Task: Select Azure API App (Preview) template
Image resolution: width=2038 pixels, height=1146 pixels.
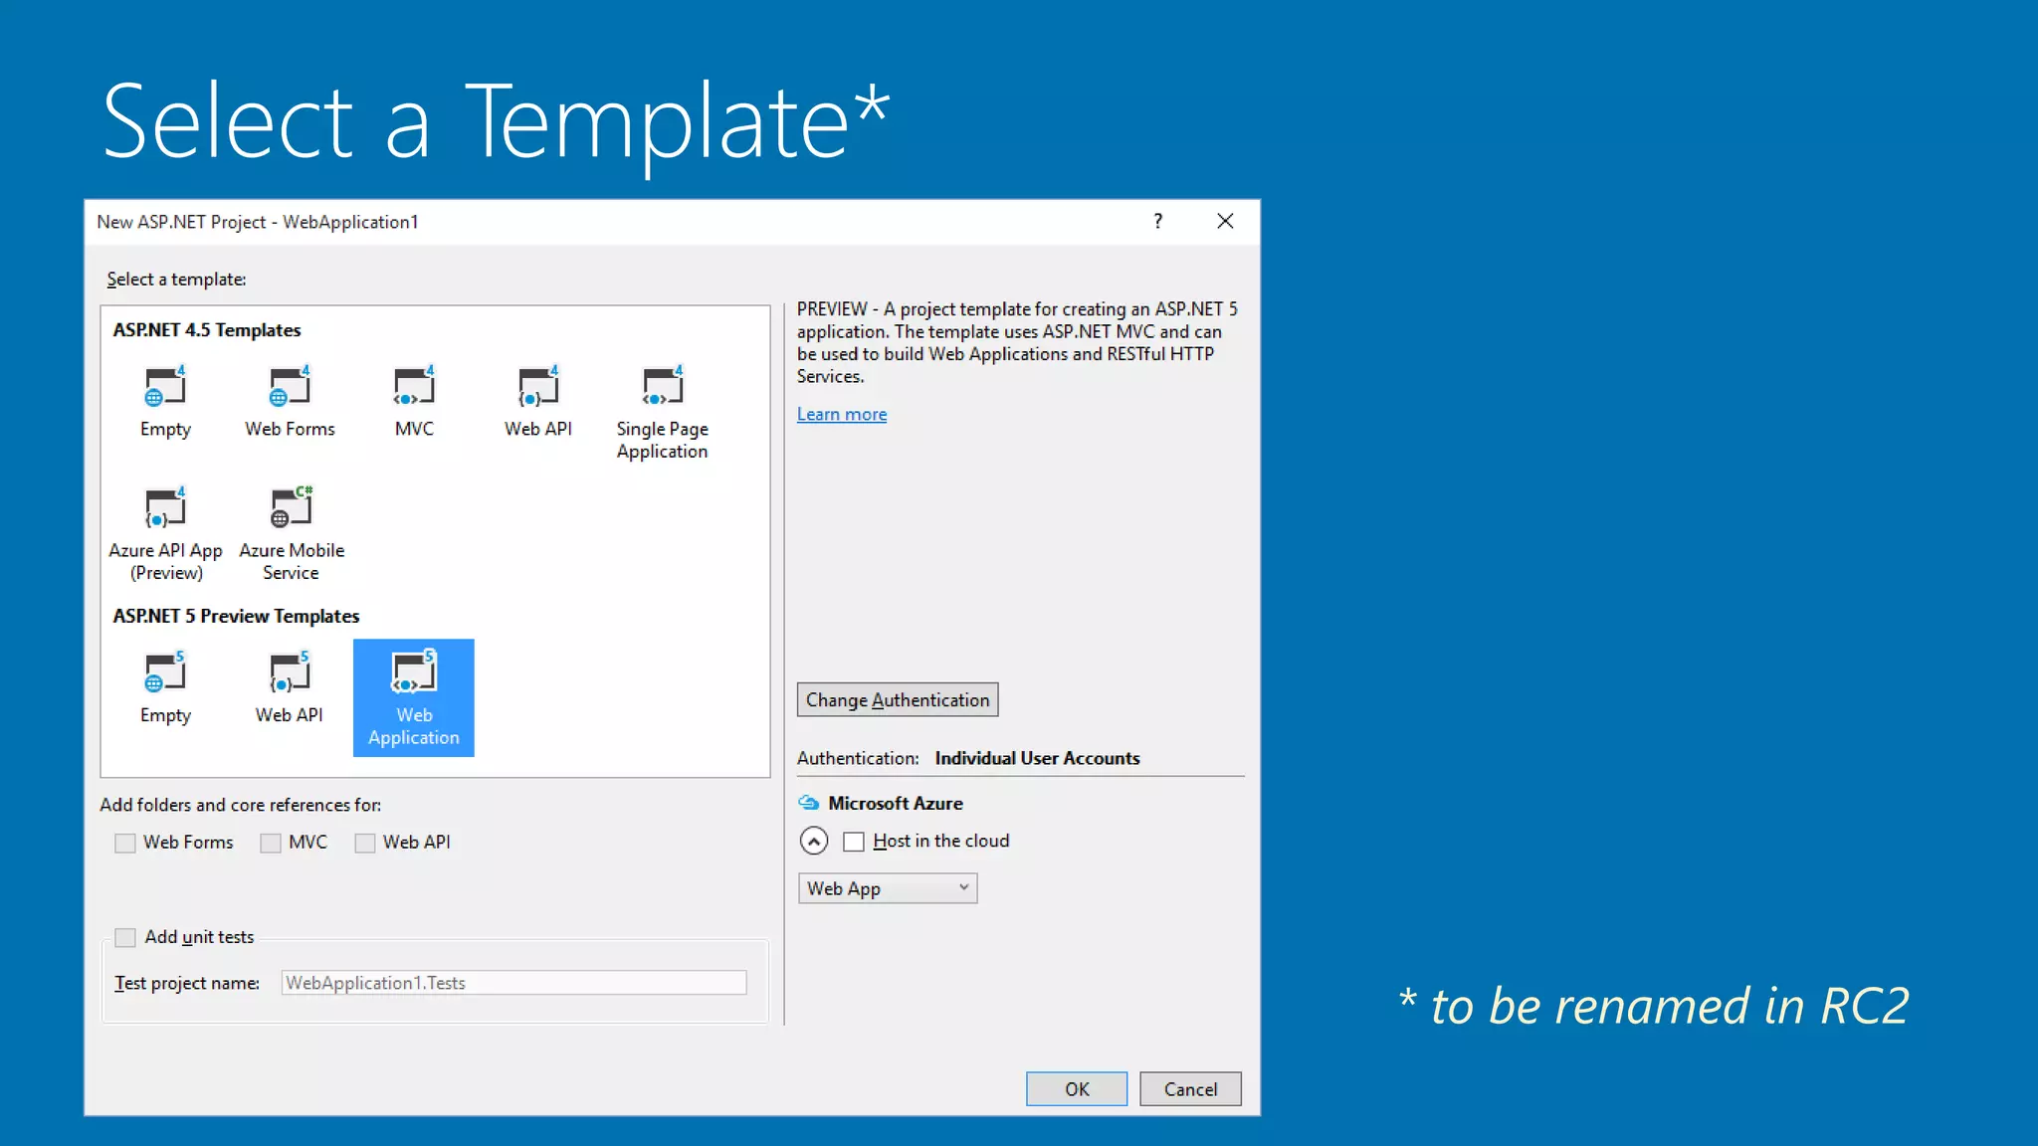Action: pos(165,533)
